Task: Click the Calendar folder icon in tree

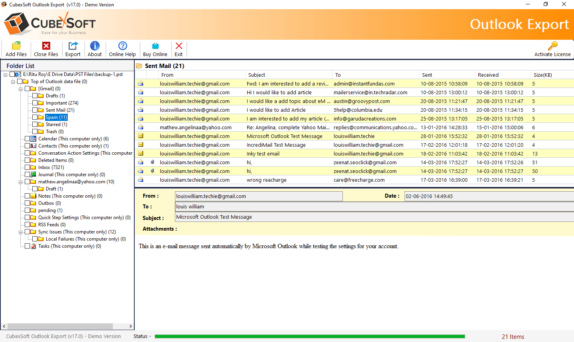Action: pyautogui.click(x=33, y=139)
